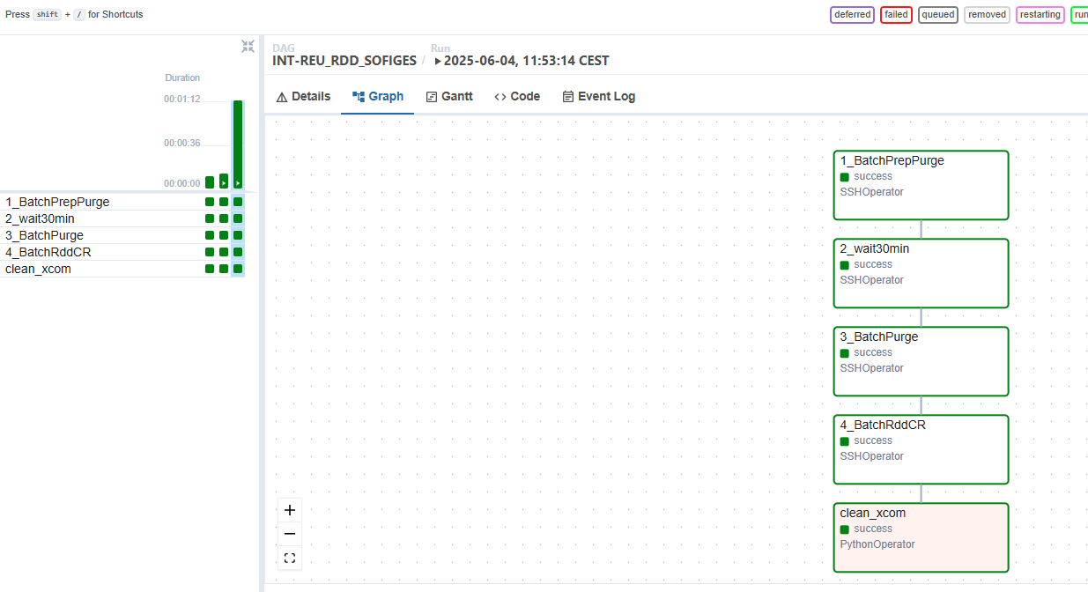Click latest run status square for clean_xcom
Screen dimensions: 1088x592
tap(238, 269)
